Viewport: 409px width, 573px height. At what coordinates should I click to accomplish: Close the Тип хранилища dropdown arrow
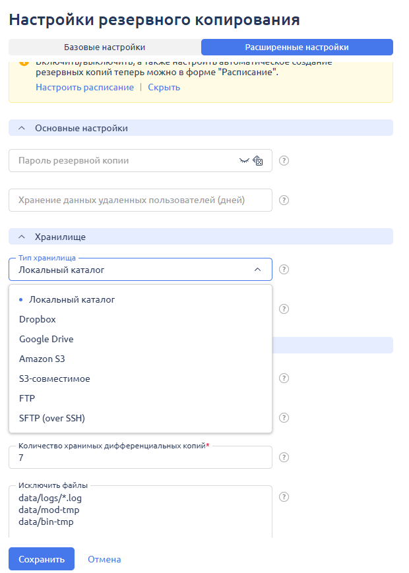258,269
